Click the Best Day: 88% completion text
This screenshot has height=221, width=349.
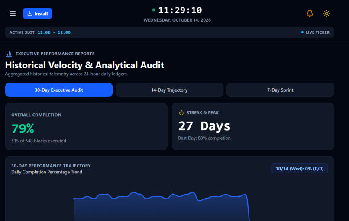(x=204, y=138)
